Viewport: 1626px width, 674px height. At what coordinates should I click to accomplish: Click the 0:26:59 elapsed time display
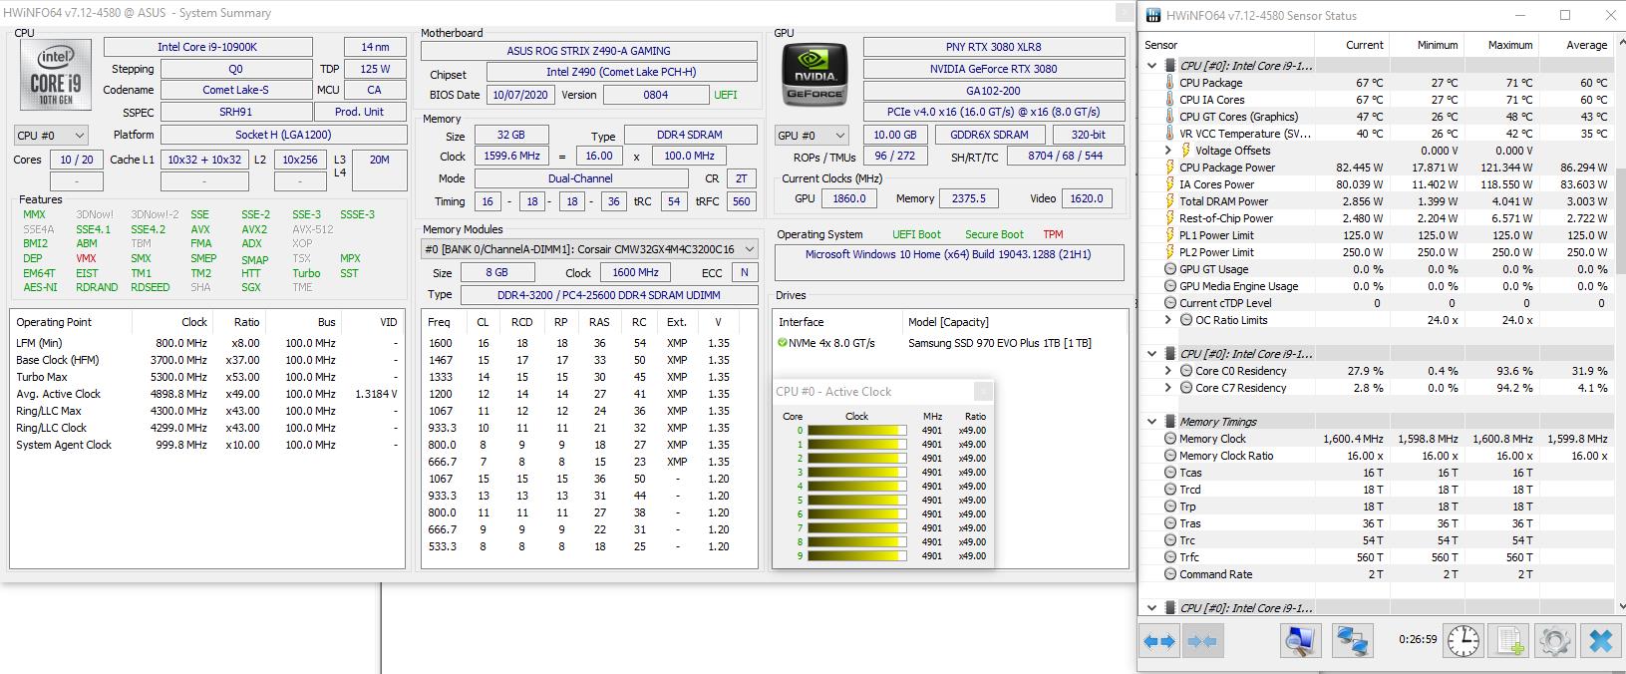(x=1417, y=640)
